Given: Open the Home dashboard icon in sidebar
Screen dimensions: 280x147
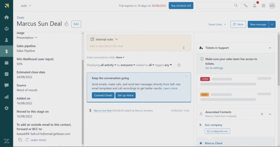Looking at the screenshot, I should click(7, 17).
